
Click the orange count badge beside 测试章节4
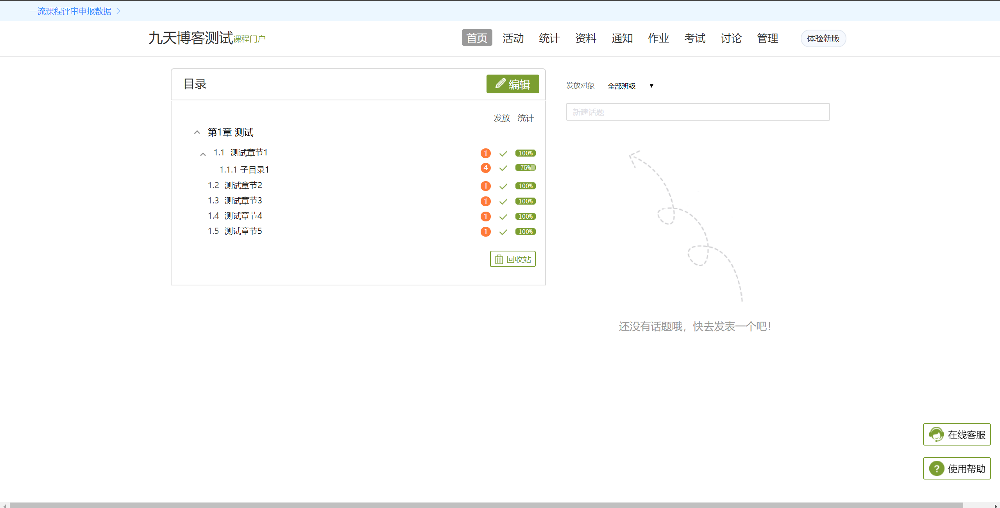tap(485, 216)
